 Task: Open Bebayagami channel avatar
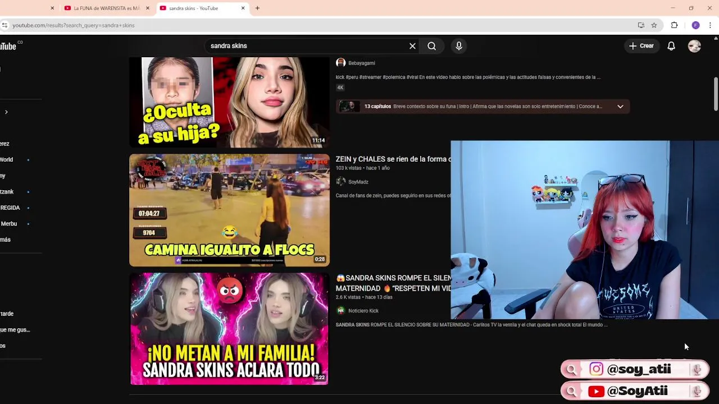point(340,63)
